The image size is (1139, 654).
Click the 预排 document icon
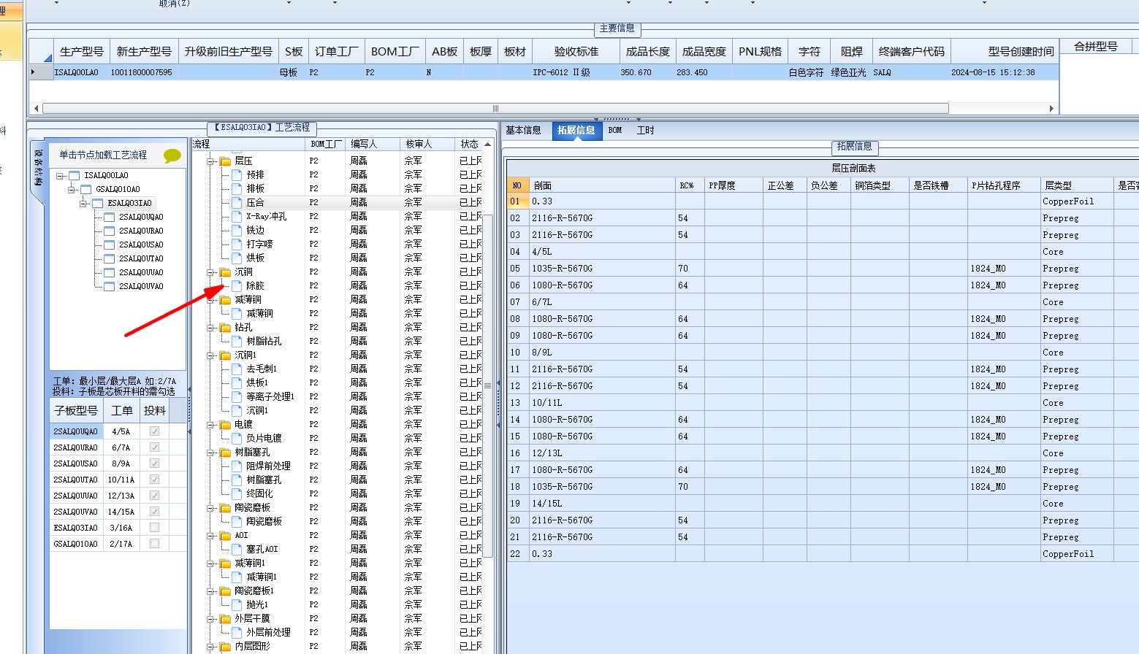pyautogui.click(x=237, y=174)
